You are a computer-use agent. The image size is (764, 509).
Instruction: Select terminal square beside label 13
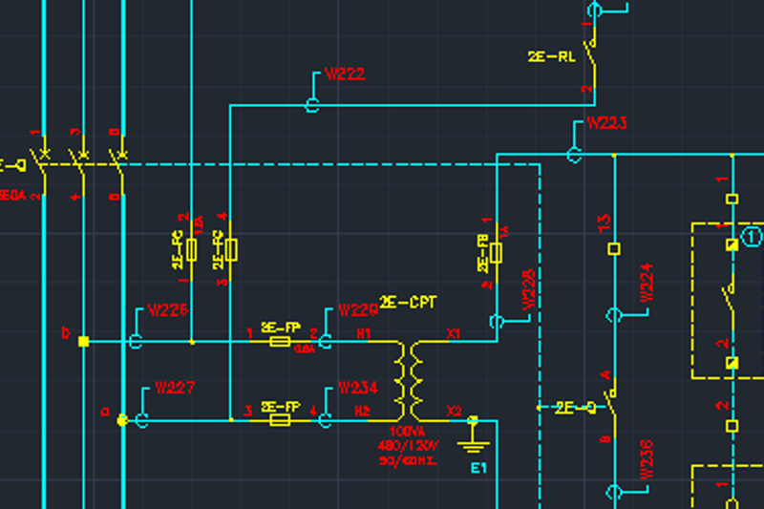click(x=614, y=249)
